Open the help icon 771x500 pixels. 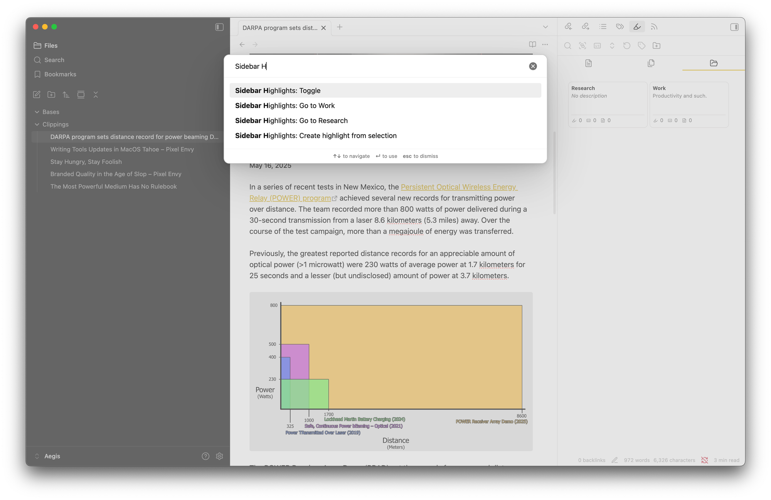[x=205, y=456]
